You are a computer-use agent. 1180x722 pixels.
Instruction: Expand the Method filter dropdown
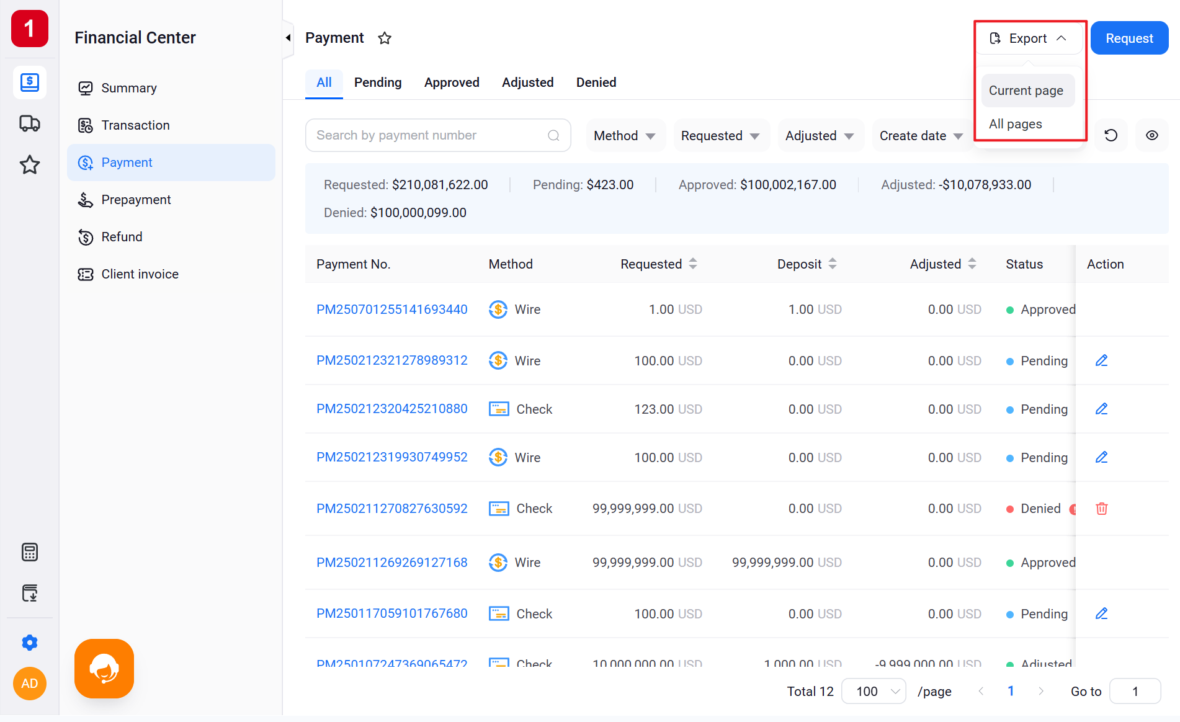[625, 135]
